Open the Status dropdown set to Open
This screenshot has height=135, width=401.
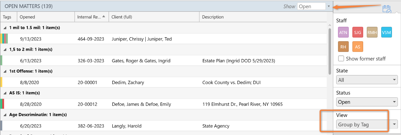[367, 102]
